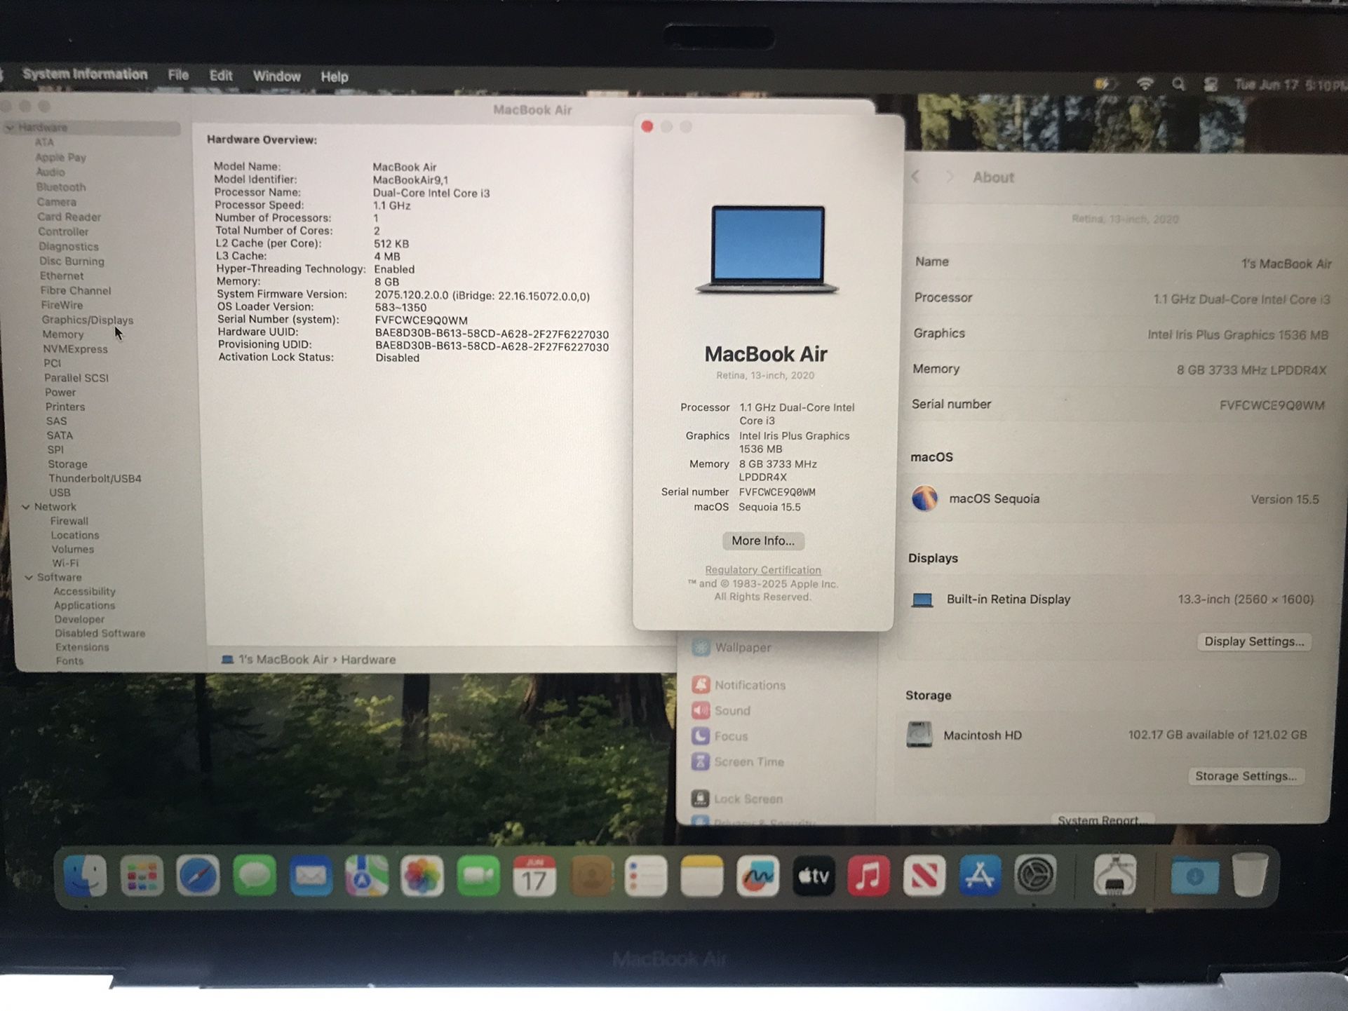This screenshot has width=1348, height=1011.
Task: Open the System Information menu
Action: pyautogui.click(x=85, y=74)
